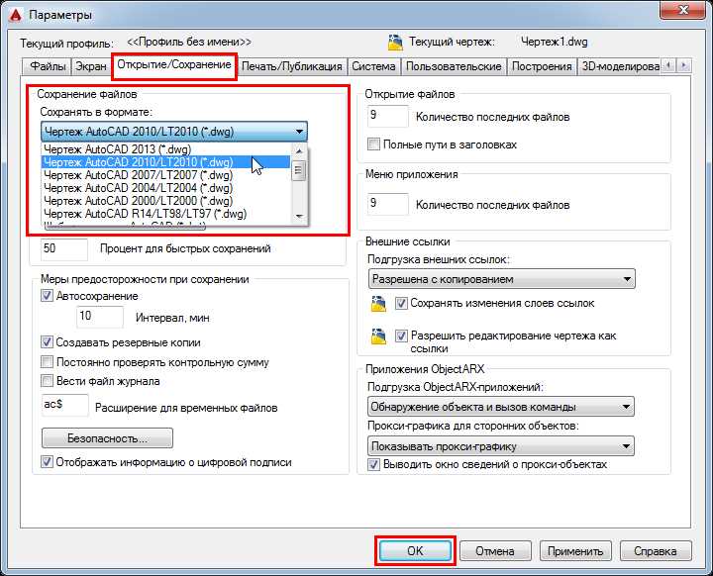
Task: Select Чертеж AutoCAD R14/LT98/LT97 format
Action: [166, 213]
